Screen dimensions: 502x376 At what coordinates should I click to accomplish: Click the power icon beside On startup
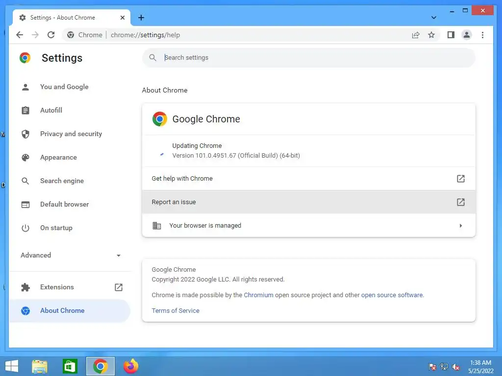[x=25, y=228]
